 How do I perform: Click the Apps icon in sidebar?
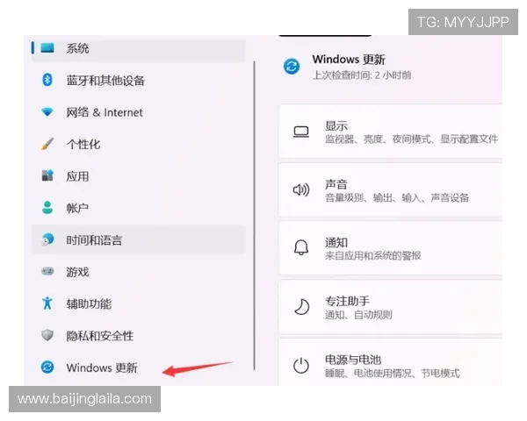pos(47,175)
